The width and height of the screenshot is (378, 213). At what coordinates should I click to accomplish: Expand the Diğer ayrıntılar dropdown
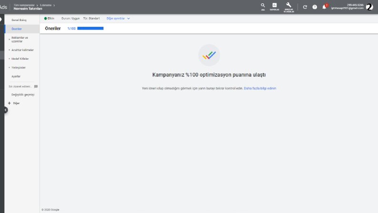[118, 18]
